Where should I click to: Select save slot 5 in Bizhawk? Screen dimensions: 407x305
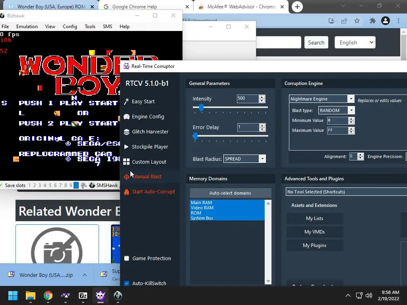[x=50, y=185]
